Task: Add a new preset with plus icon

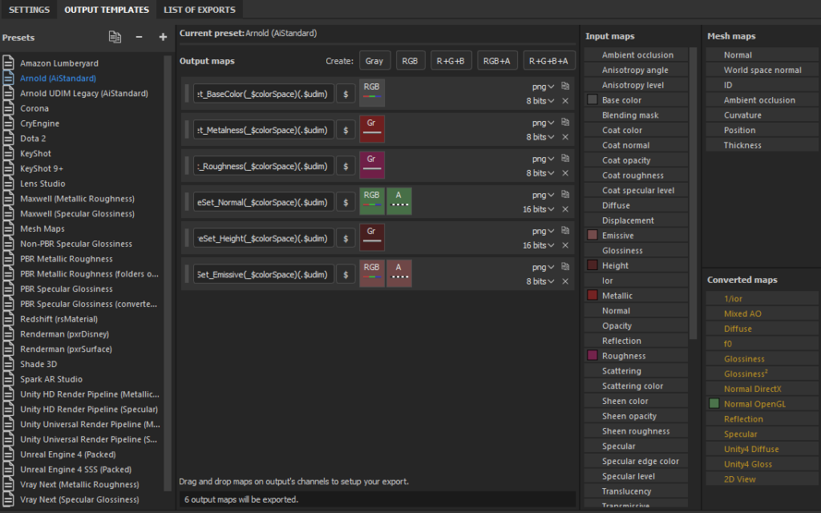Action: tap(163, 37)
